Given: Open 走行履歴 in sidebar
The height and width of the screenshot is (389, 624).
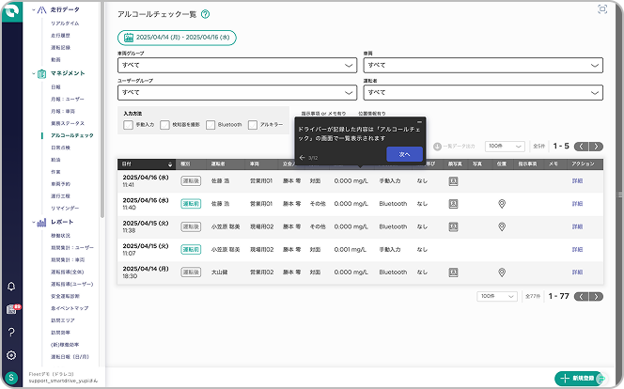Looking at the screenshot, I should point(60,36).
